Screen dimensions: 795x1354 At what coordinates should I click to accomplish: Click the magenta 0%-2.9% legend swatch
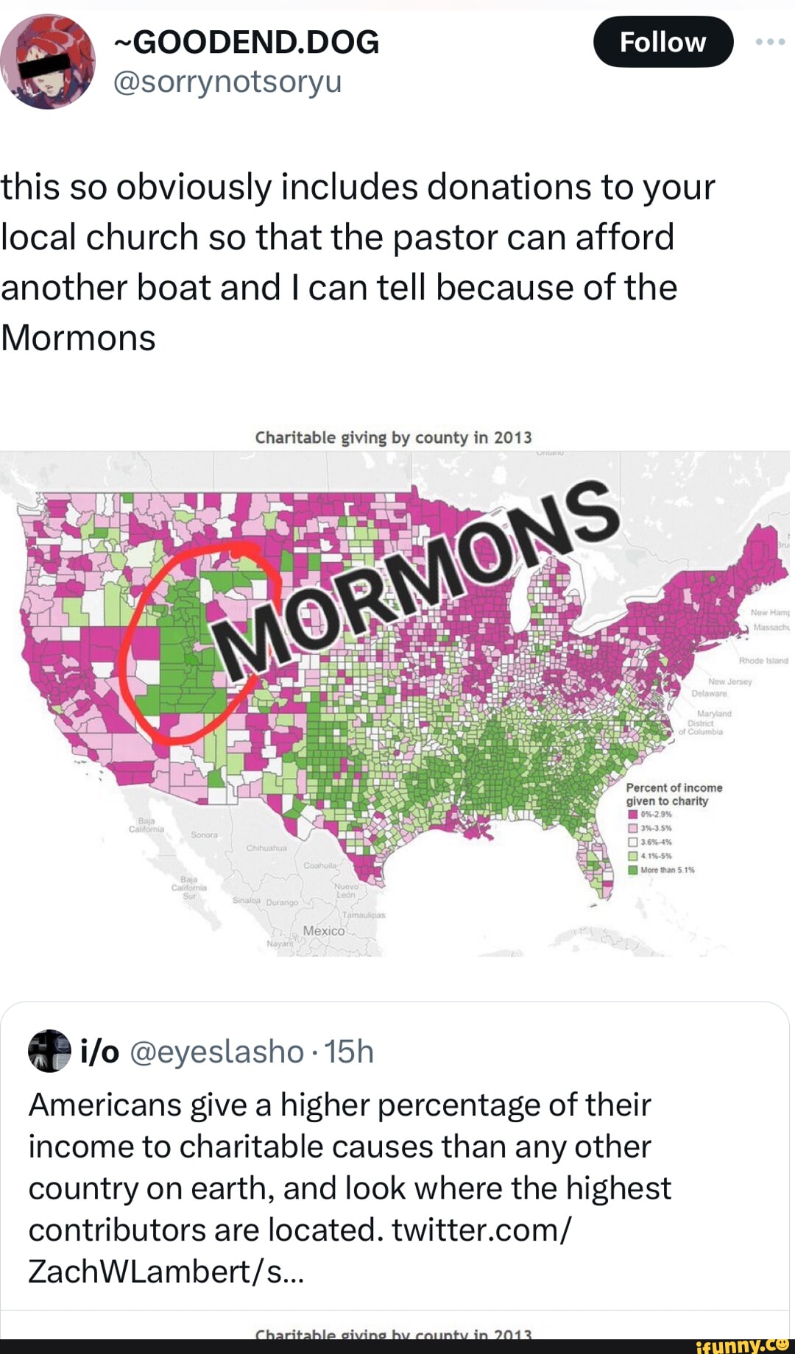tap(632, 814)
